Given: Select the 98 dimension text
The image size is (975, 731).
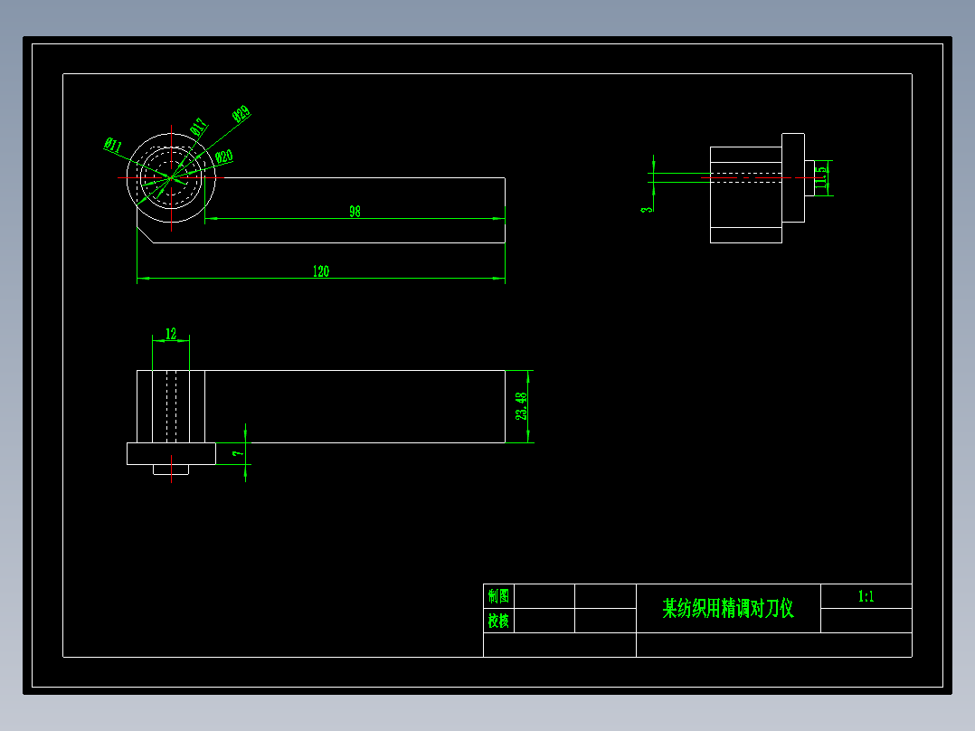Looking at the screenshot, I should tap(355, 212).
